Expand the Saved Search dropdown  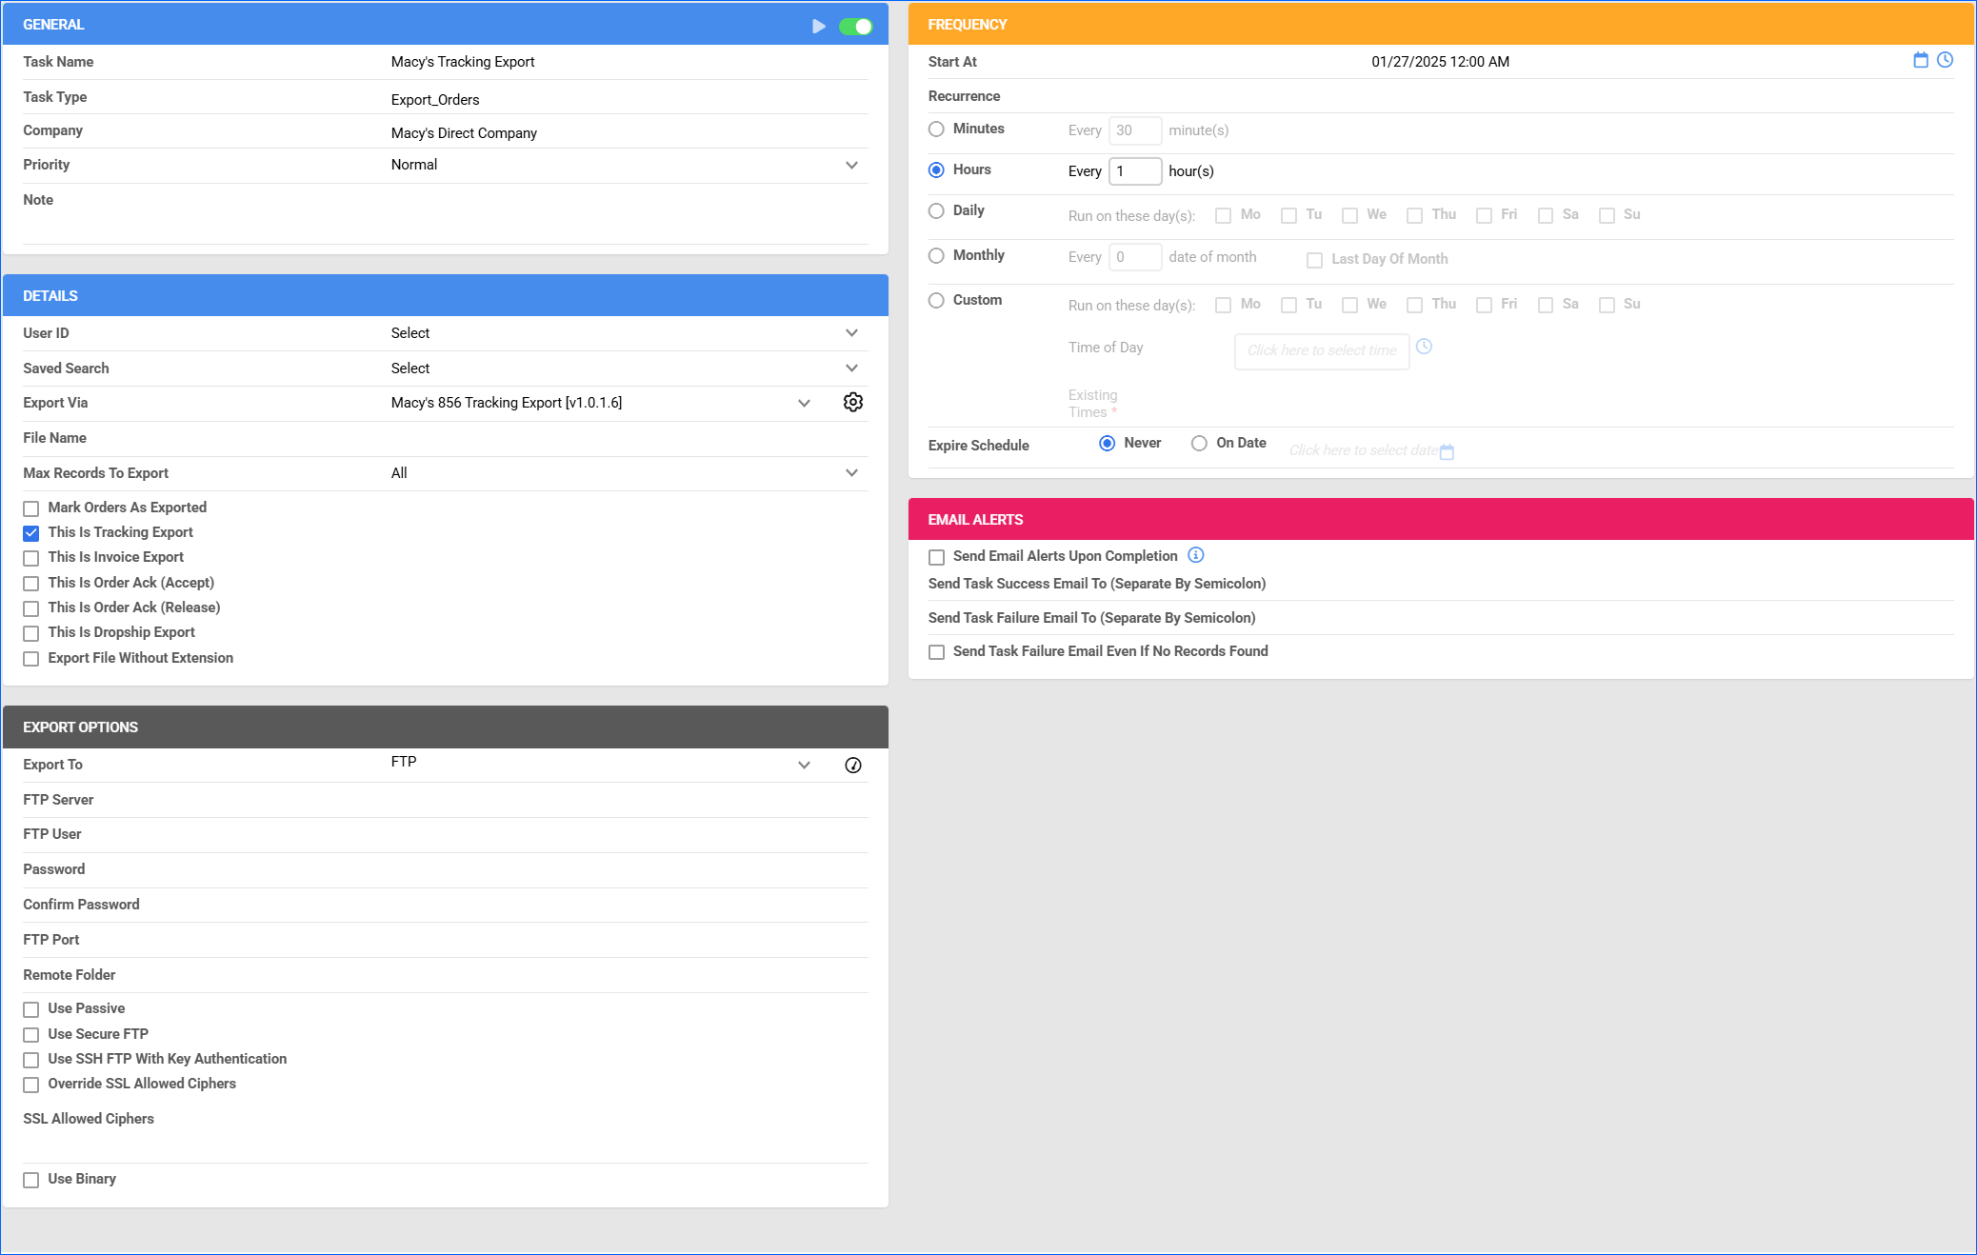(851, 368)
